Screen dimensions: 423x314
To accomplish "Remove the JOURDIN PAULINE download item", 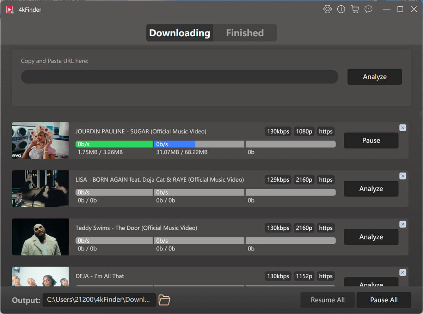I will (403, 128).
